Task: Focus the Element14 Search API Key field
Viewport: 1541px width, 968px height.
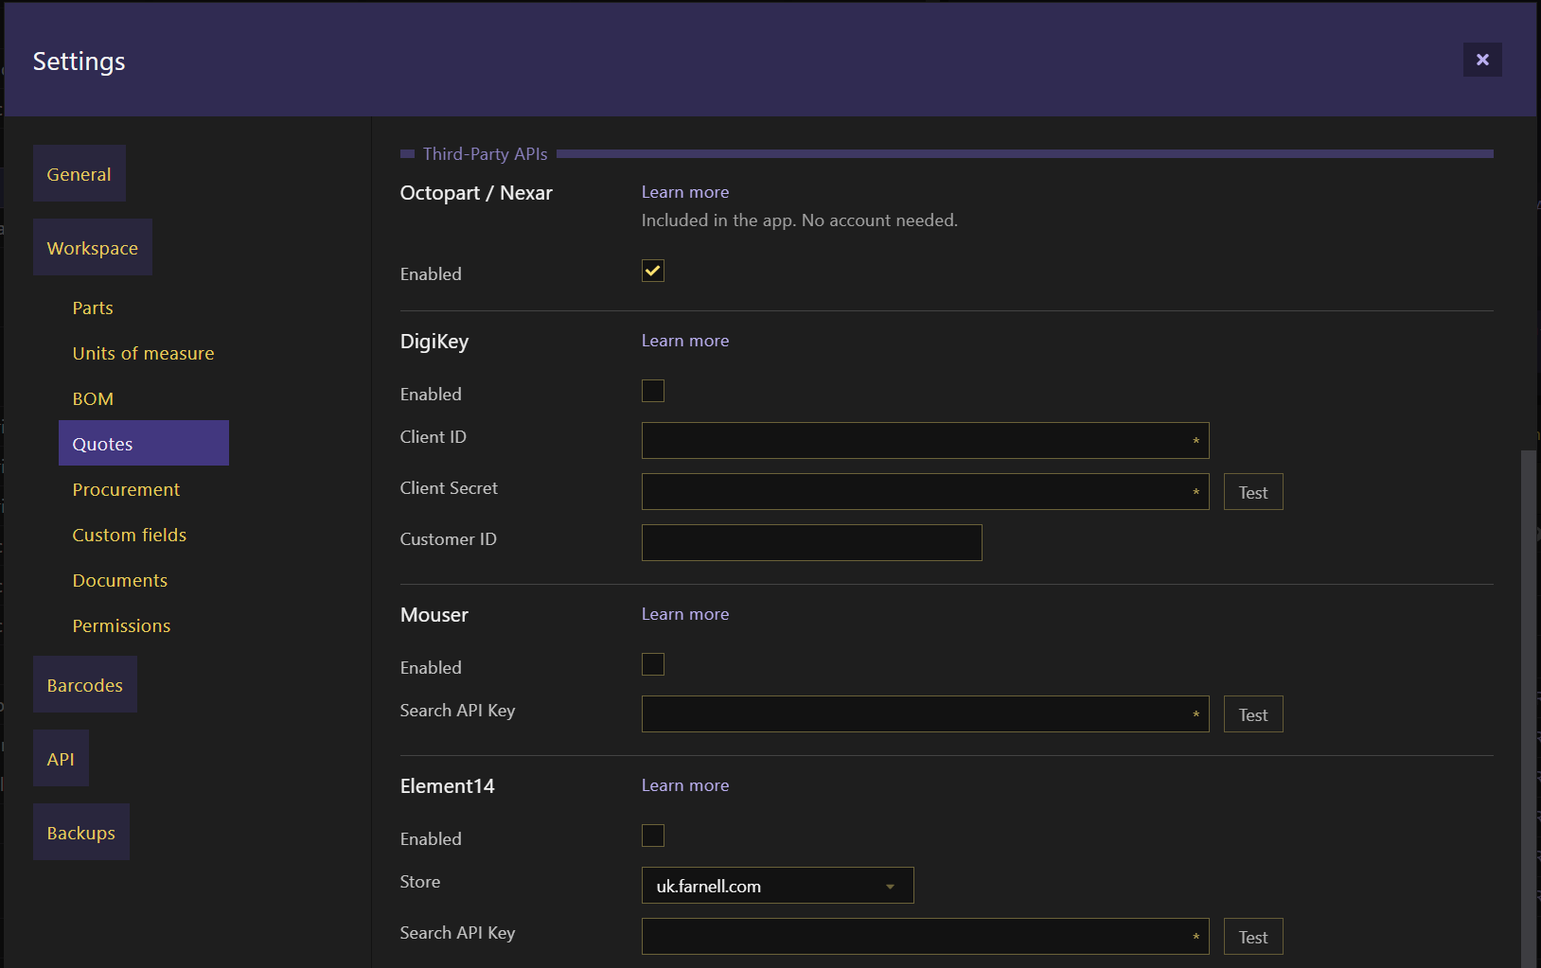Action: point(926,936)
